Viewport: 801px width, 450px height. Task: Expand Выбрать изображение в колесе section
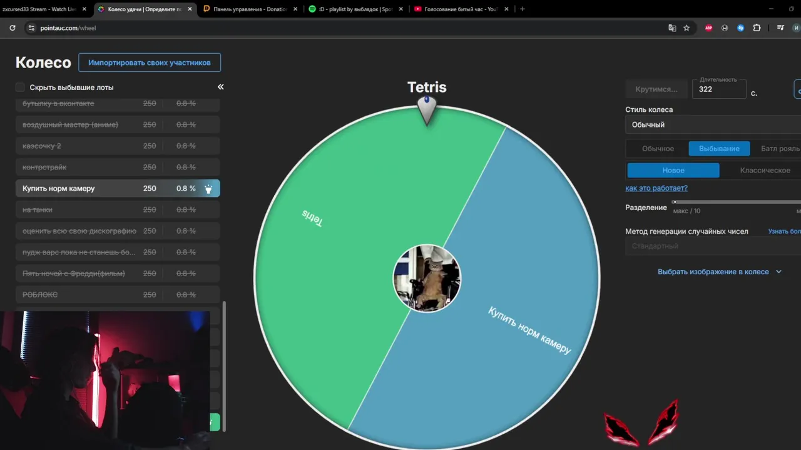click(720, 272)
